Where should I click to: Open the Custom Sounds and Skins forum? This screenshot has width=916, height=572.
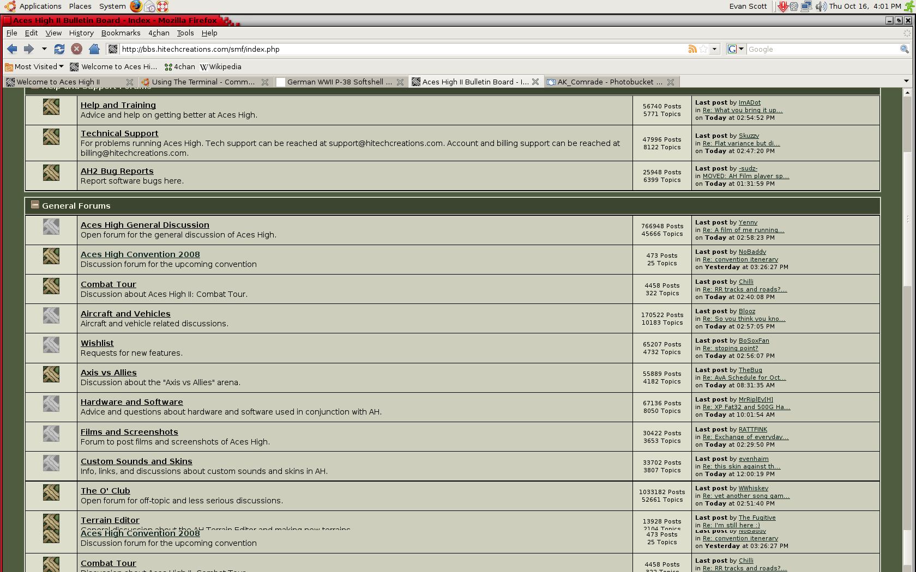point(136,461)
